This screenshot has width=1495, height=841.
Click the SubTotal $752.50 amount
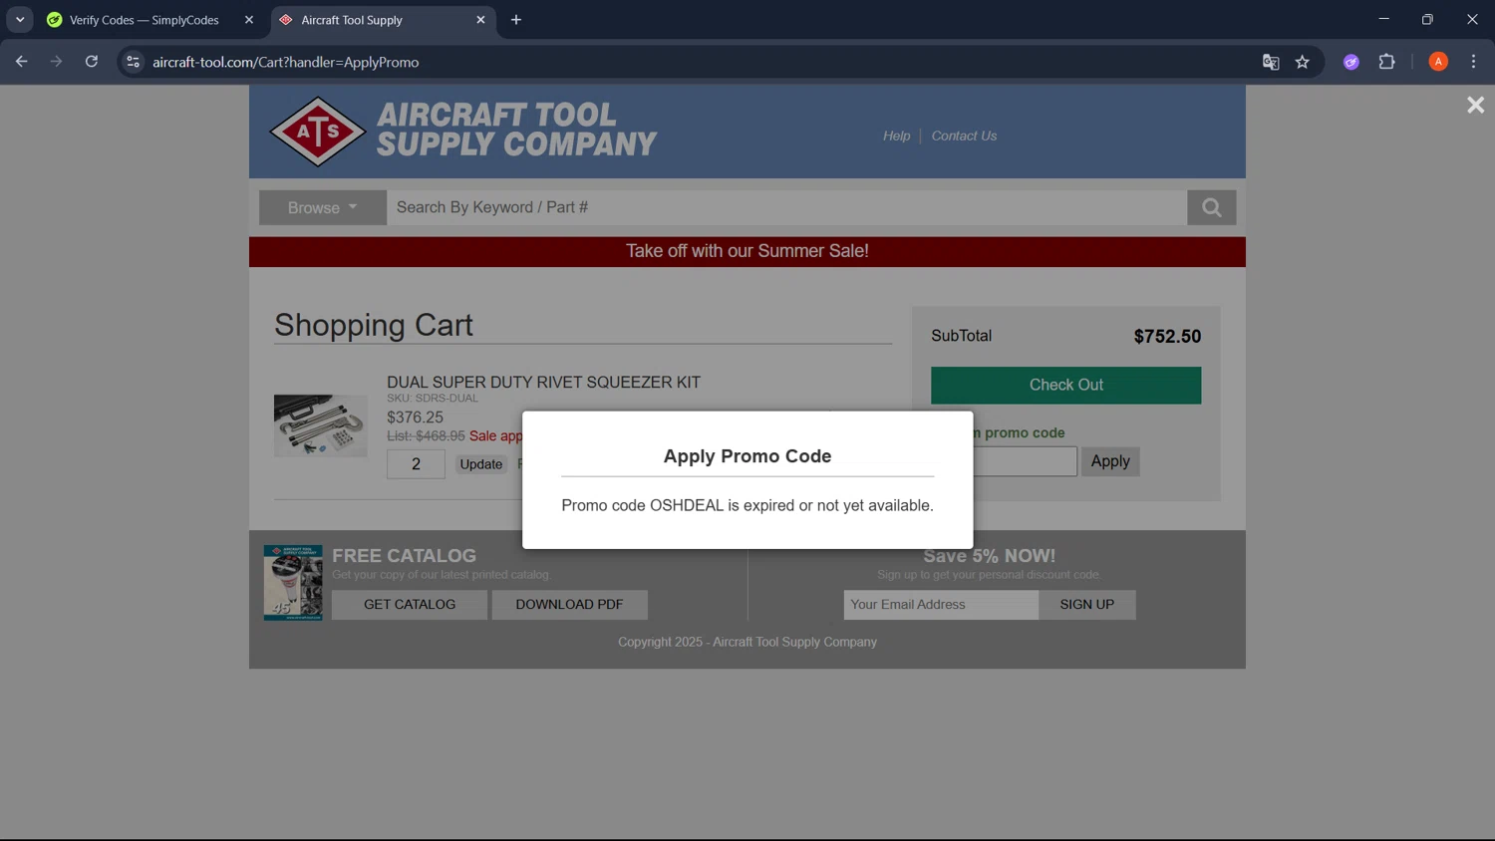coord(1167,337)
